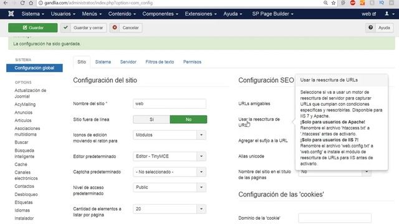Open Etiquetas option
Screen dimensions: 399x224
pos(24,202)
